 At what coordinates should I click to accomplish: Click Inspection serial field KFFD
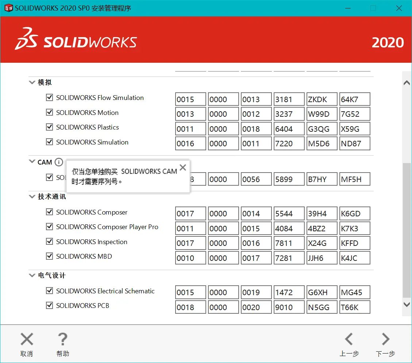click(x=355, y=243)
